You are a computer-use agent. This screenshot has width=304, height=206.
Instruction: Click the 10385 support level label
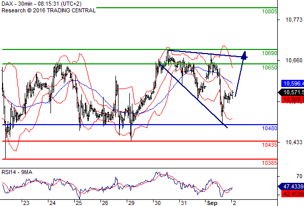coord(269,163)
